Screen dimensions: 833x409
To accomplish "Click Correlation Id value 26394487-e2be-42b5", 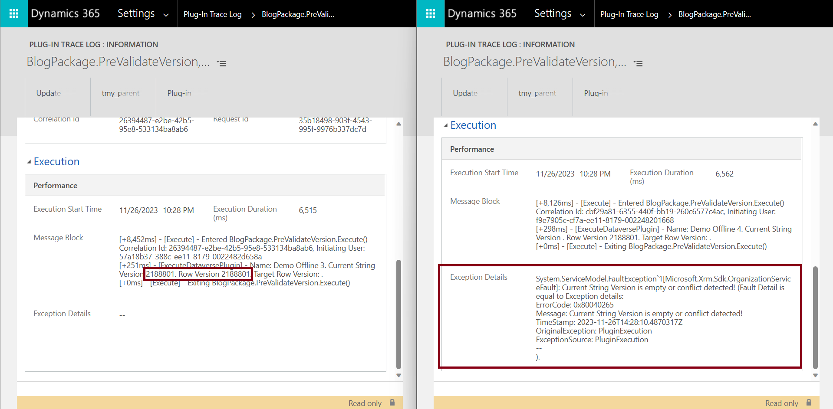I will [x=157, y=125].
